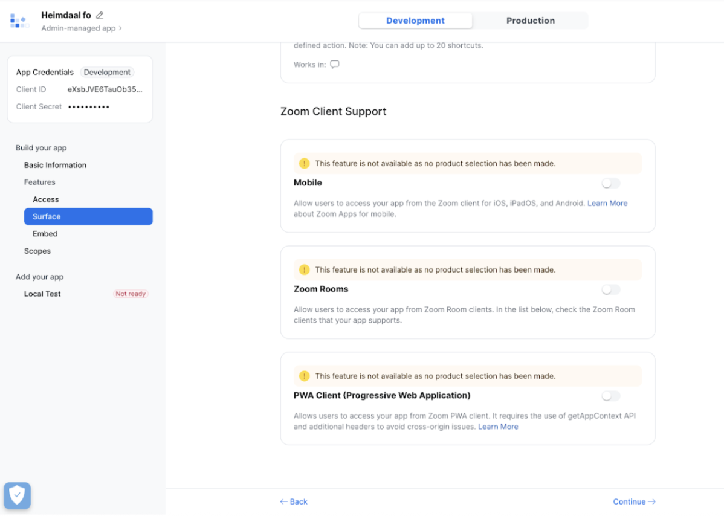The width and height of the screenshot is (724, 516).
Task: Select Features in sidebar
Action: [x=40, y=182]
